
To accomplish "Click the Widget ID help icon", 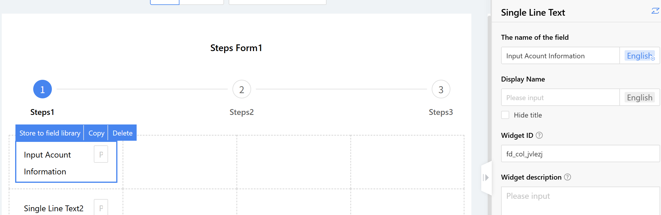I will pyautogui.click(x=539, y=135).
